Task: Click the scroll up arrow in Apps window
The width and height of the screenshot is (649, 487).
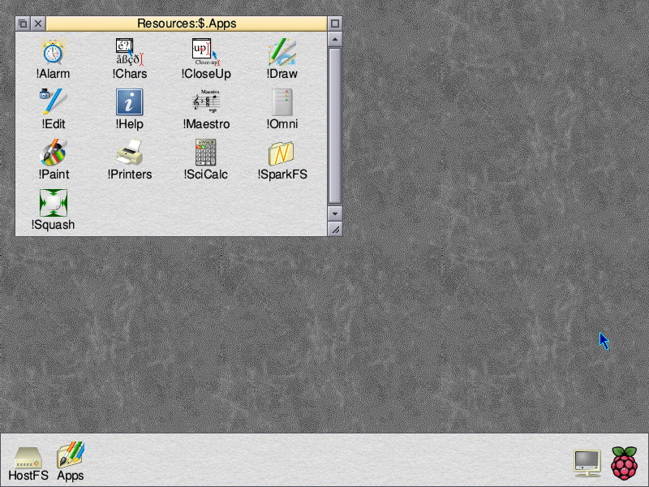Action: [x=335, y=39]
